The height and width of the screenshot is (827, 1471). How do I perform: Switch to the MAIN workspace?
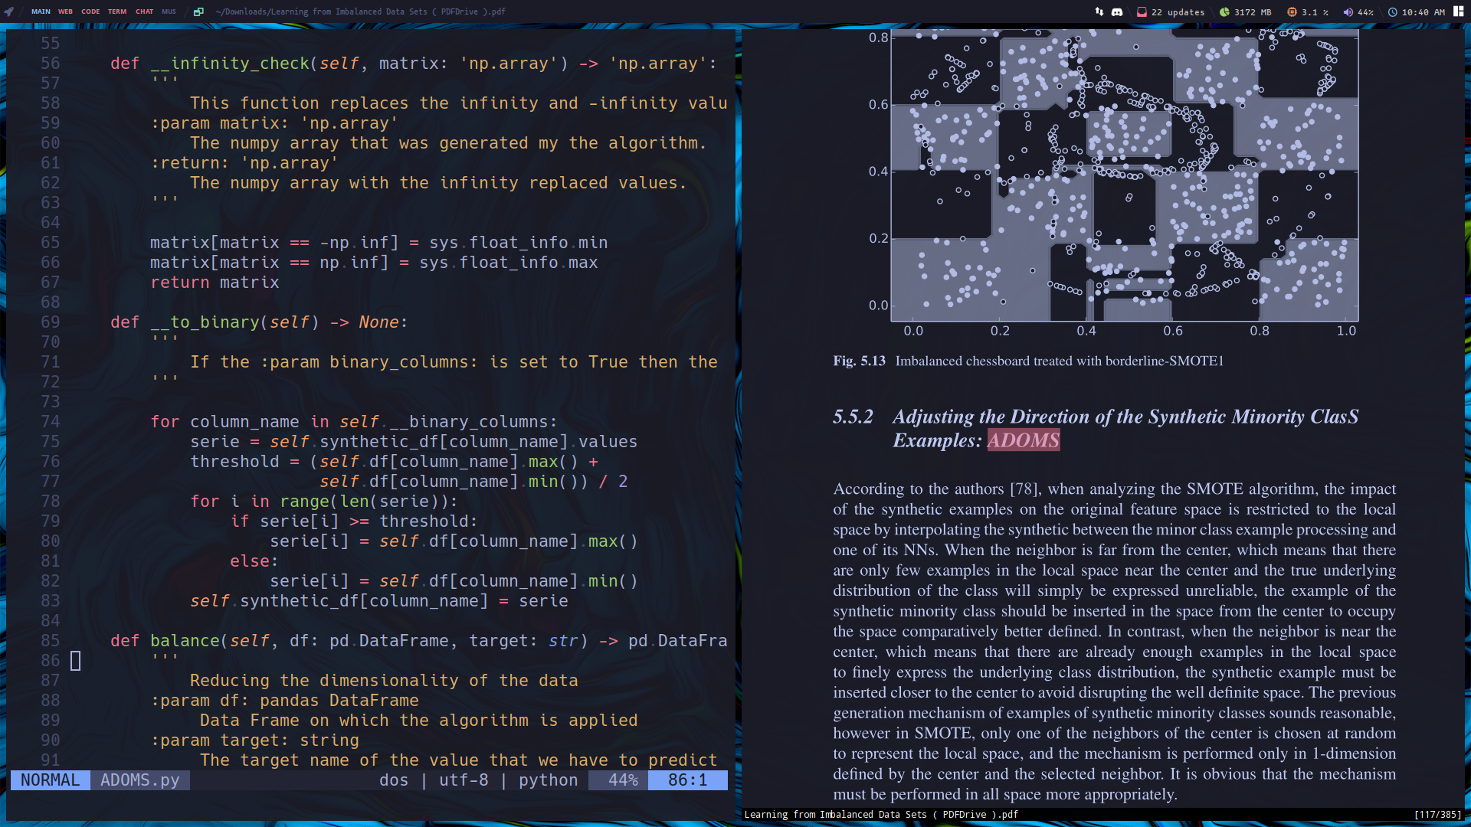[41, 11]
